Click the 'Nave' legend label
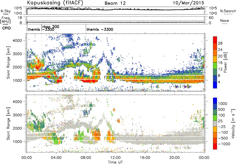Screen dimensions: 236x164 click(224, 20)
